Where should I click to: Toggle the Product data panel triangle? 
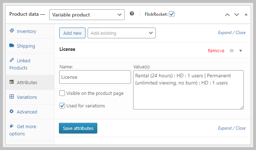coord(246,15)
